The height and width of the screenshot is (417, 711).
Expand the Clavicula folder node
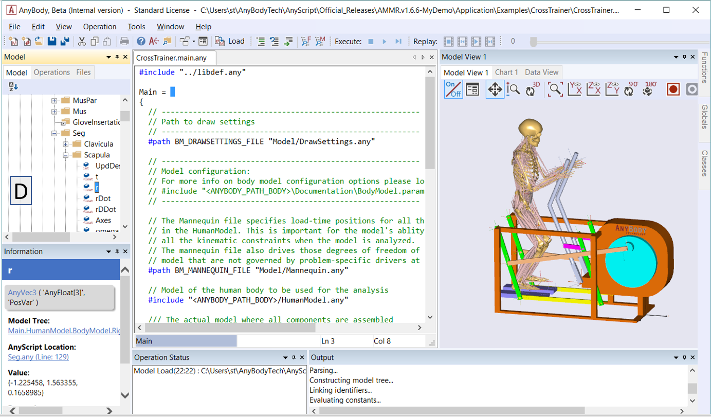pyautogui.click(x=65, y=144)
